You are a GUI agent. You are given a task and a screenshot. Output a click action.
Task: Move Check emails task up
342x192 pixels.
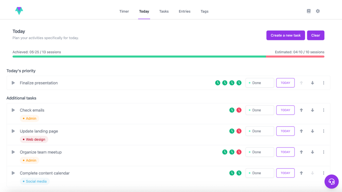click(301, 110)
